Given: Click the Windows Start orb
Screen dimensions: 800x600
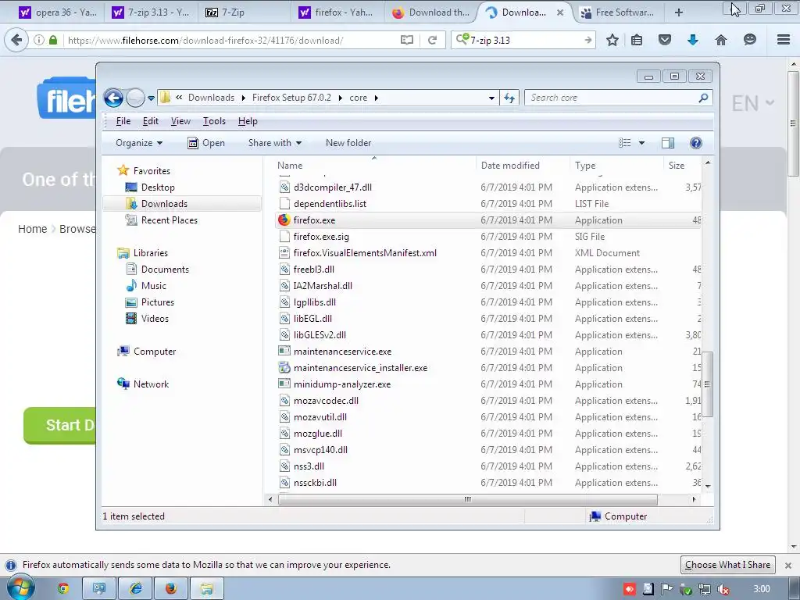Looking at the screenshot, I should (21, 588).
